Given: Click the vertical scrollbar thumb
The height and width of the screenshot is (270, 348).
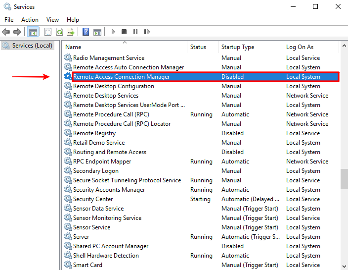Looking at the screenshot, I should point(344,179).
